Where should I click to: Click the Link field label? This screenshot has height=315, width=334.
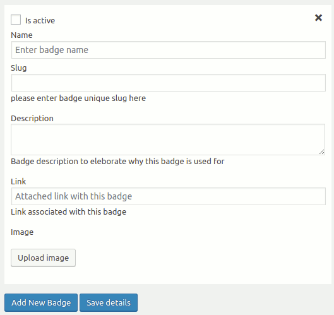(x=18, y=181)
